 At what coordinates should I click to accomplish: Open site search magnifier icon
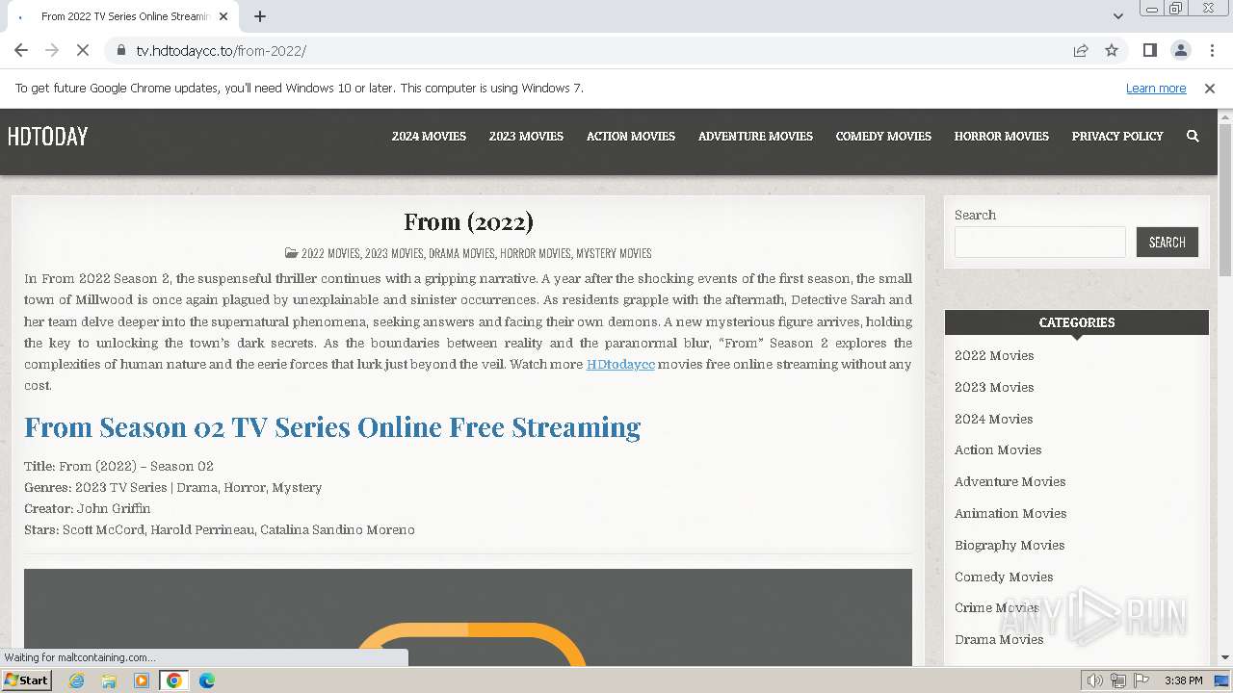[x=1193, y=137]
